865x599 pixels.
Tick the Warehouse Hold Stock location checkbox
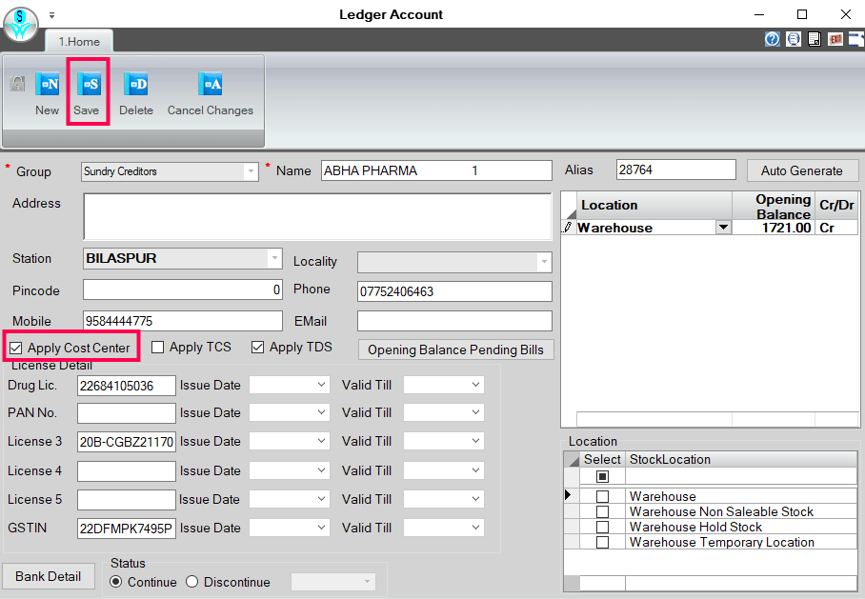coord(601,527)
